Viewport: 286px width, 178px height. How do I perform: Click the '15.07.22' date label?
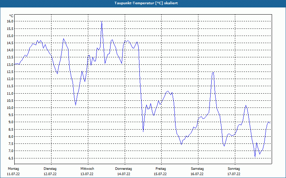[160, 174]
